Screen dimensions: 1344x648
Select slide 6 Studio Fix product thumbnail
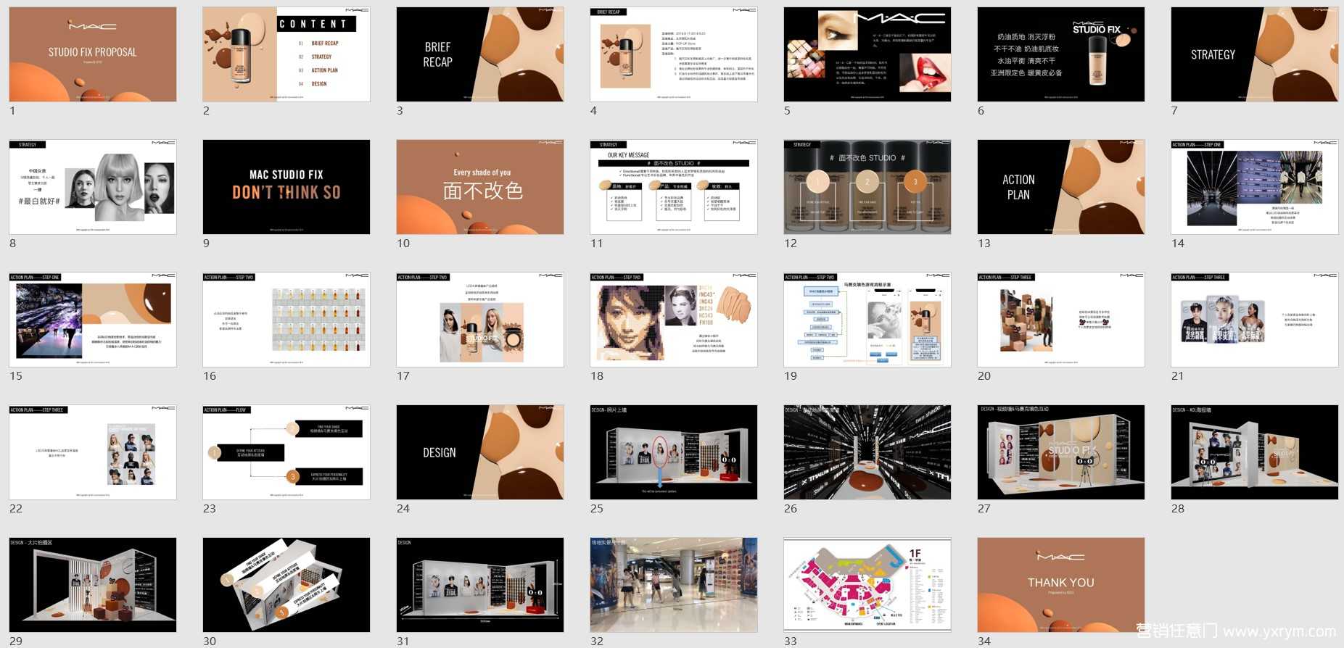click(1061, 54)
